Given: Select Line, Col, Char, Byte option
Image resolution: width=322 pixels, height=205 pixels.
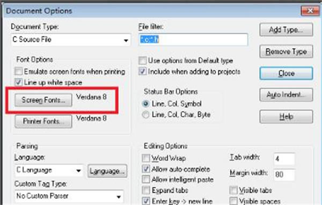Looking at the screenshot, I should tap(145, 115).
